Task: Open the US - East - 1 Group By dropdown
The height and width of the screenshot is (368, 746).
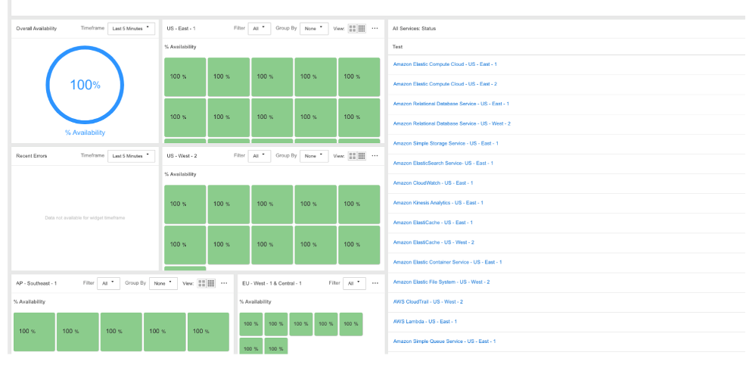Action: pos(314,29)
